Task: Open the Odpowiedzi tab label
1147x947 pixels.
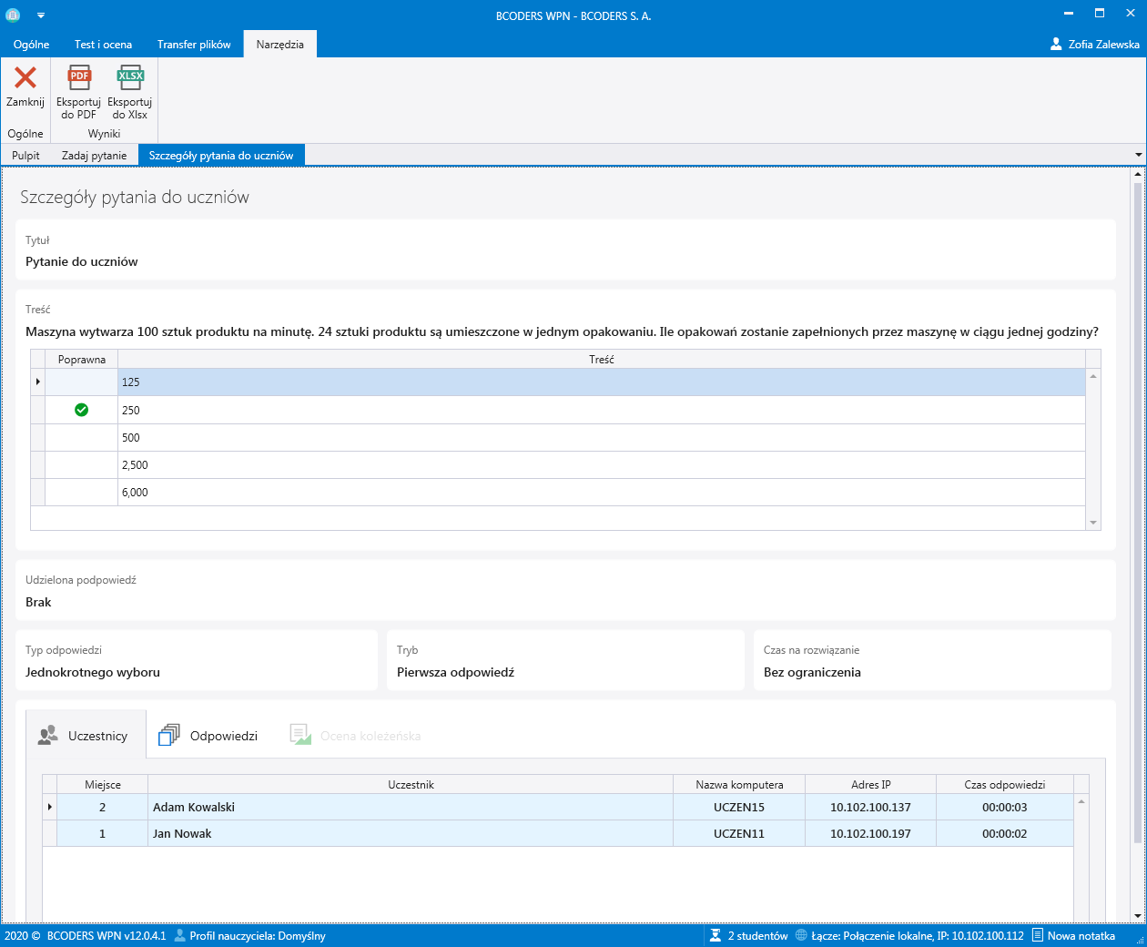Action: click(224, 736)
